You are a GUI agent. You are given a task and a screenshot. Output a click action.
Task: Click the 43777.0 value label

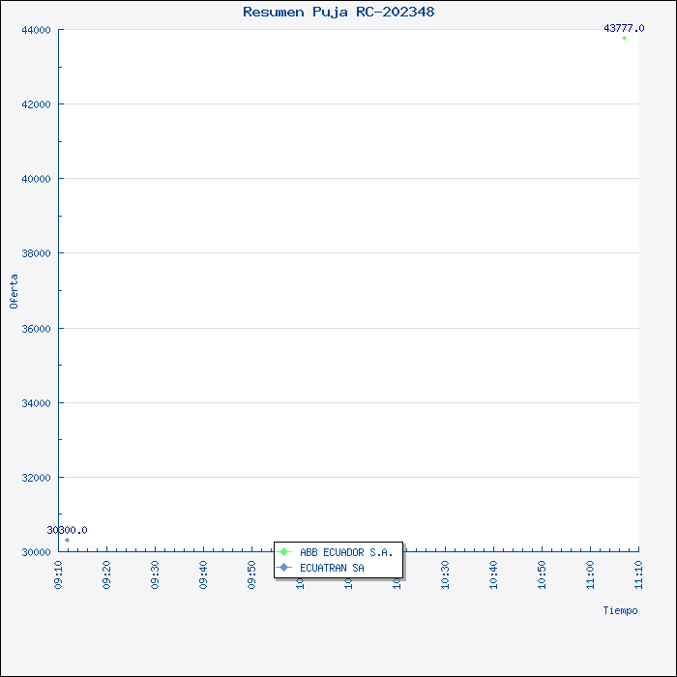coord(624,28)
